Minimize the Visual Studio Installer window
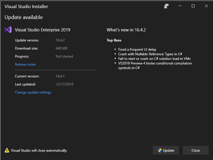 point(180,6)
